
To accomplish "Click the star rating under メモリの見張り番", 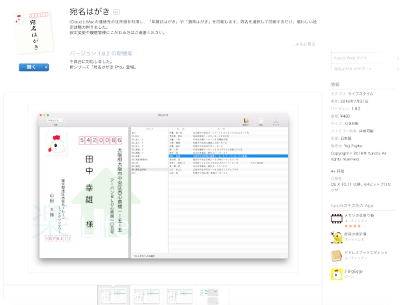I will (354, 226).
